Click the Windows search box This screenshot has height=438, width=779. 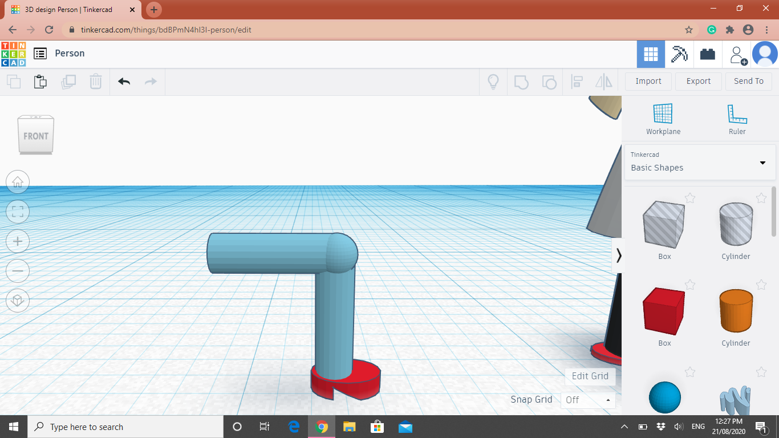click(125, 427)
